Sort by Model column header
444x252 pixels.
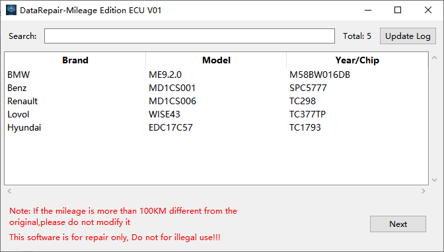click(216, 60)
